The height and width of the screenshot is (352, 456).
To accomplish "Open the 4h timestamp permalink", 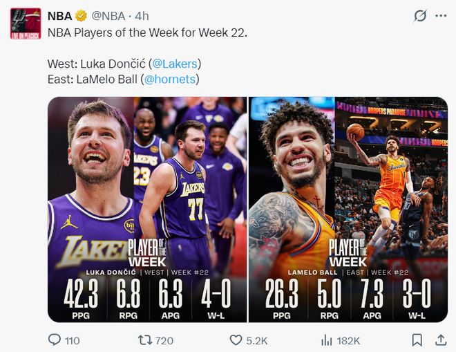I will 142,16.
